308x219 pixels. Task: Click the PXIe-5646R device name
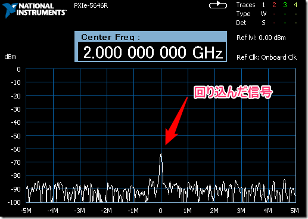click(91, 5)
